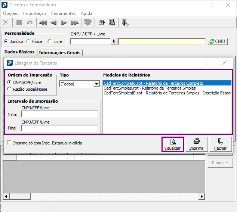Click the printer icon in main toolbar
Image resolution: width=237 pixels, height=212 pixels.
(101, 23)
